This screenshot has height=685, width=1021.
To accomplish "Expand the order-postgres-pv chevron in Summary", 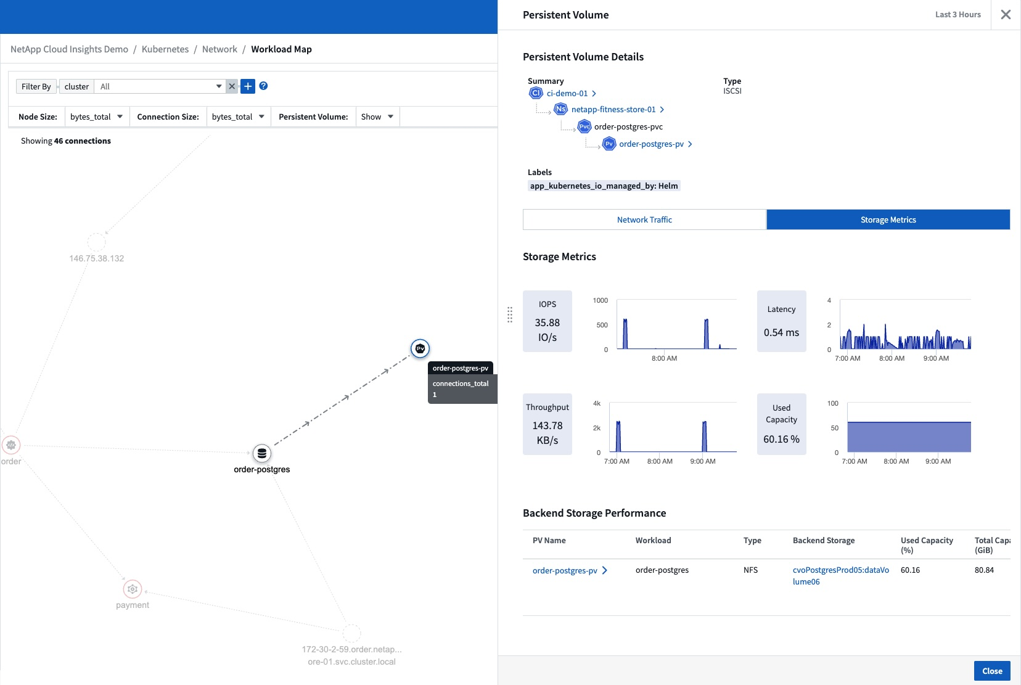I will pyautogui.click(x=690, y=144).
